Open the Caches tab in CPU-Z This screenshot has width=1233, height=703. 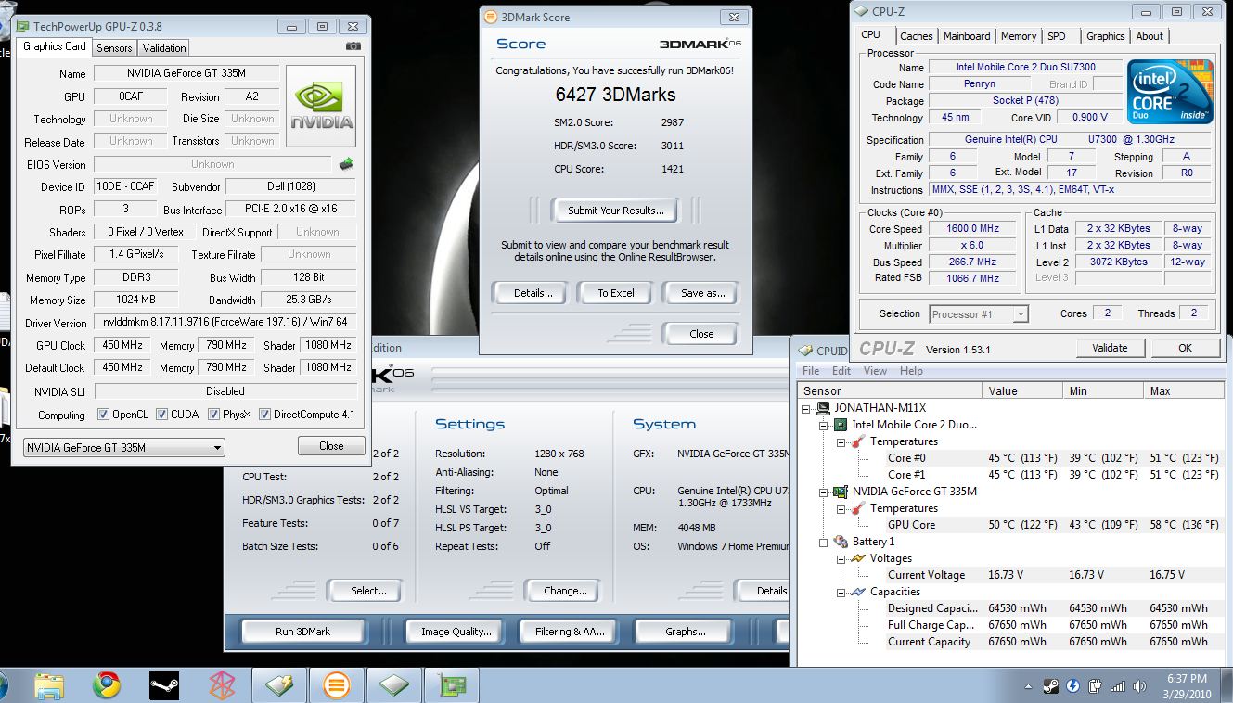[917, 36]
